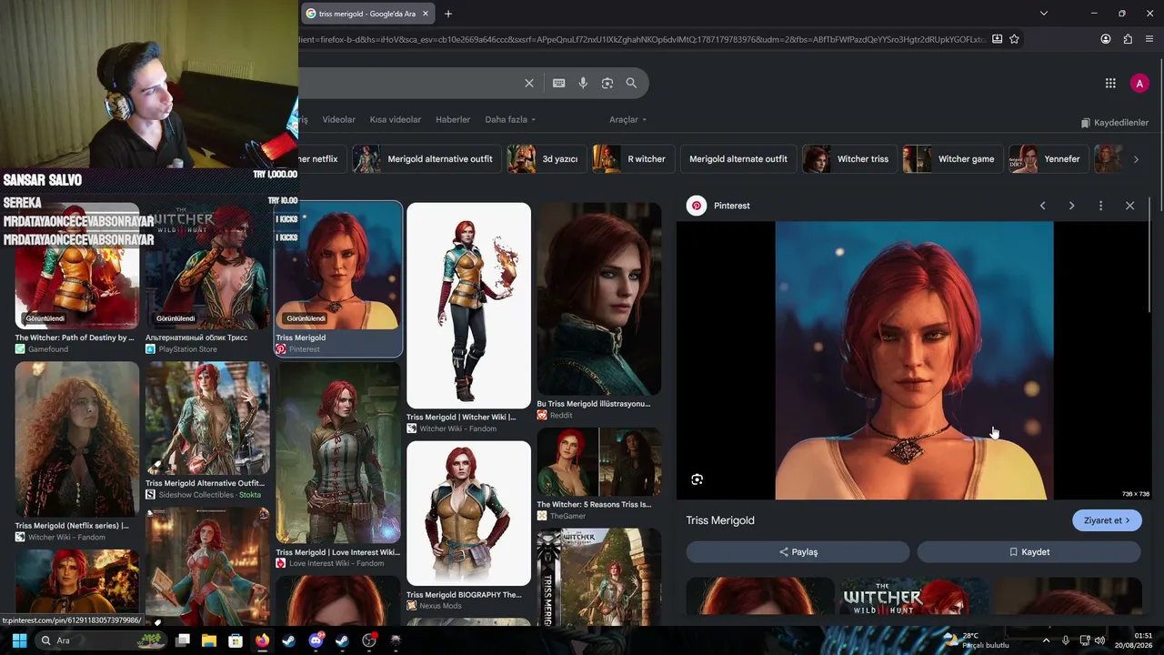1164x655 pixels.
Task: Filter by the Yennefer chip
Action: coord(1049,159)
